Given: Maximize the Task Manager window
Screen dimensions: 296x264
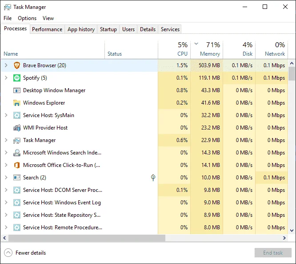Looking at the screenshot, I should [x=265, y=7].
